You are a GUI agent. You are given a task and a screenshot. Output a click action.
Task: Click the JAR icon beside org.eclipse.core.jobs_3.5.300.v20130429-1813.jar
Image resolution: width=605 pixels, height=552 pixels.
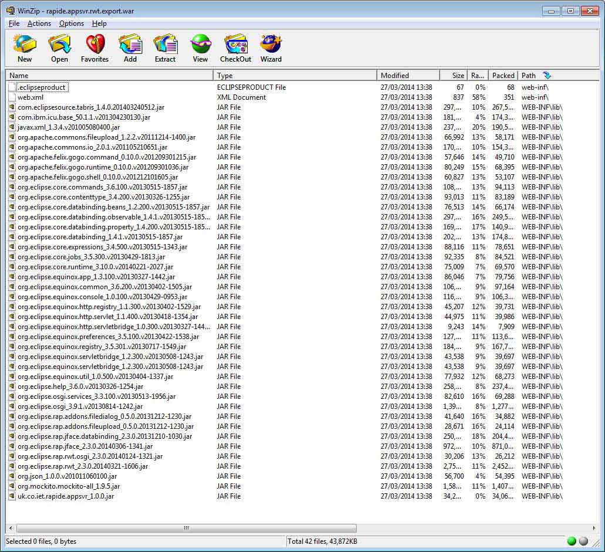pos(12,256)
